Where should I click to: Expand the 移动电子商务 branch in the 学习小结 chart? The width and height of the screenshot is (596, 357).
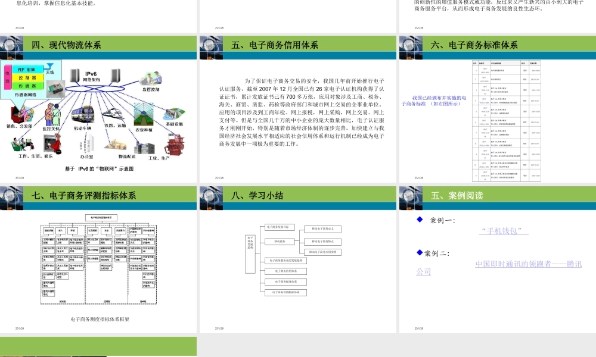pyautogui.click(x=280, y=242)
